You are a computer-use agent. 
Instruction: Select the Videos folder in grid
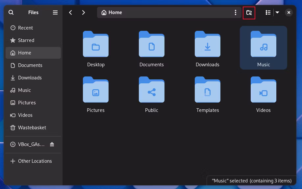click(x=264, y=90)
